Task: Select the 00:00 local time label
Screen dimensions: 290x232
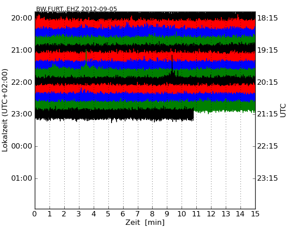Action: [22, 146]
